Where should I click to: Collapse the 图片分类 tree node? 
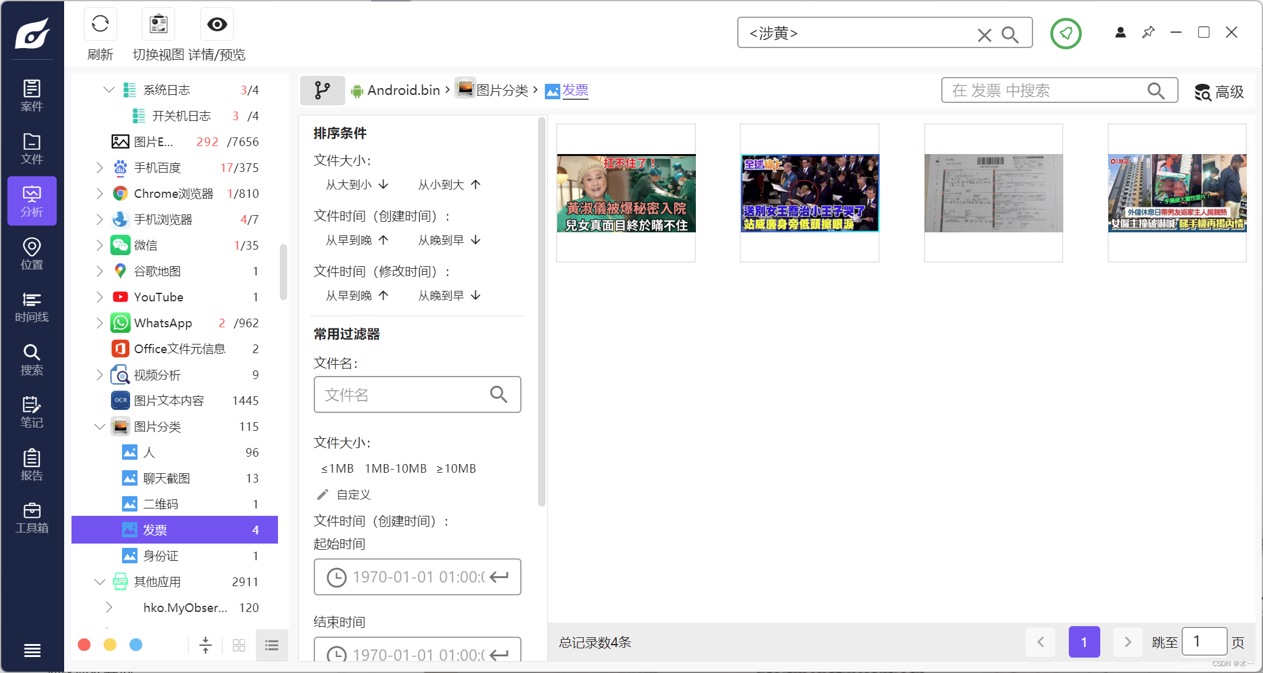point(99,426)
